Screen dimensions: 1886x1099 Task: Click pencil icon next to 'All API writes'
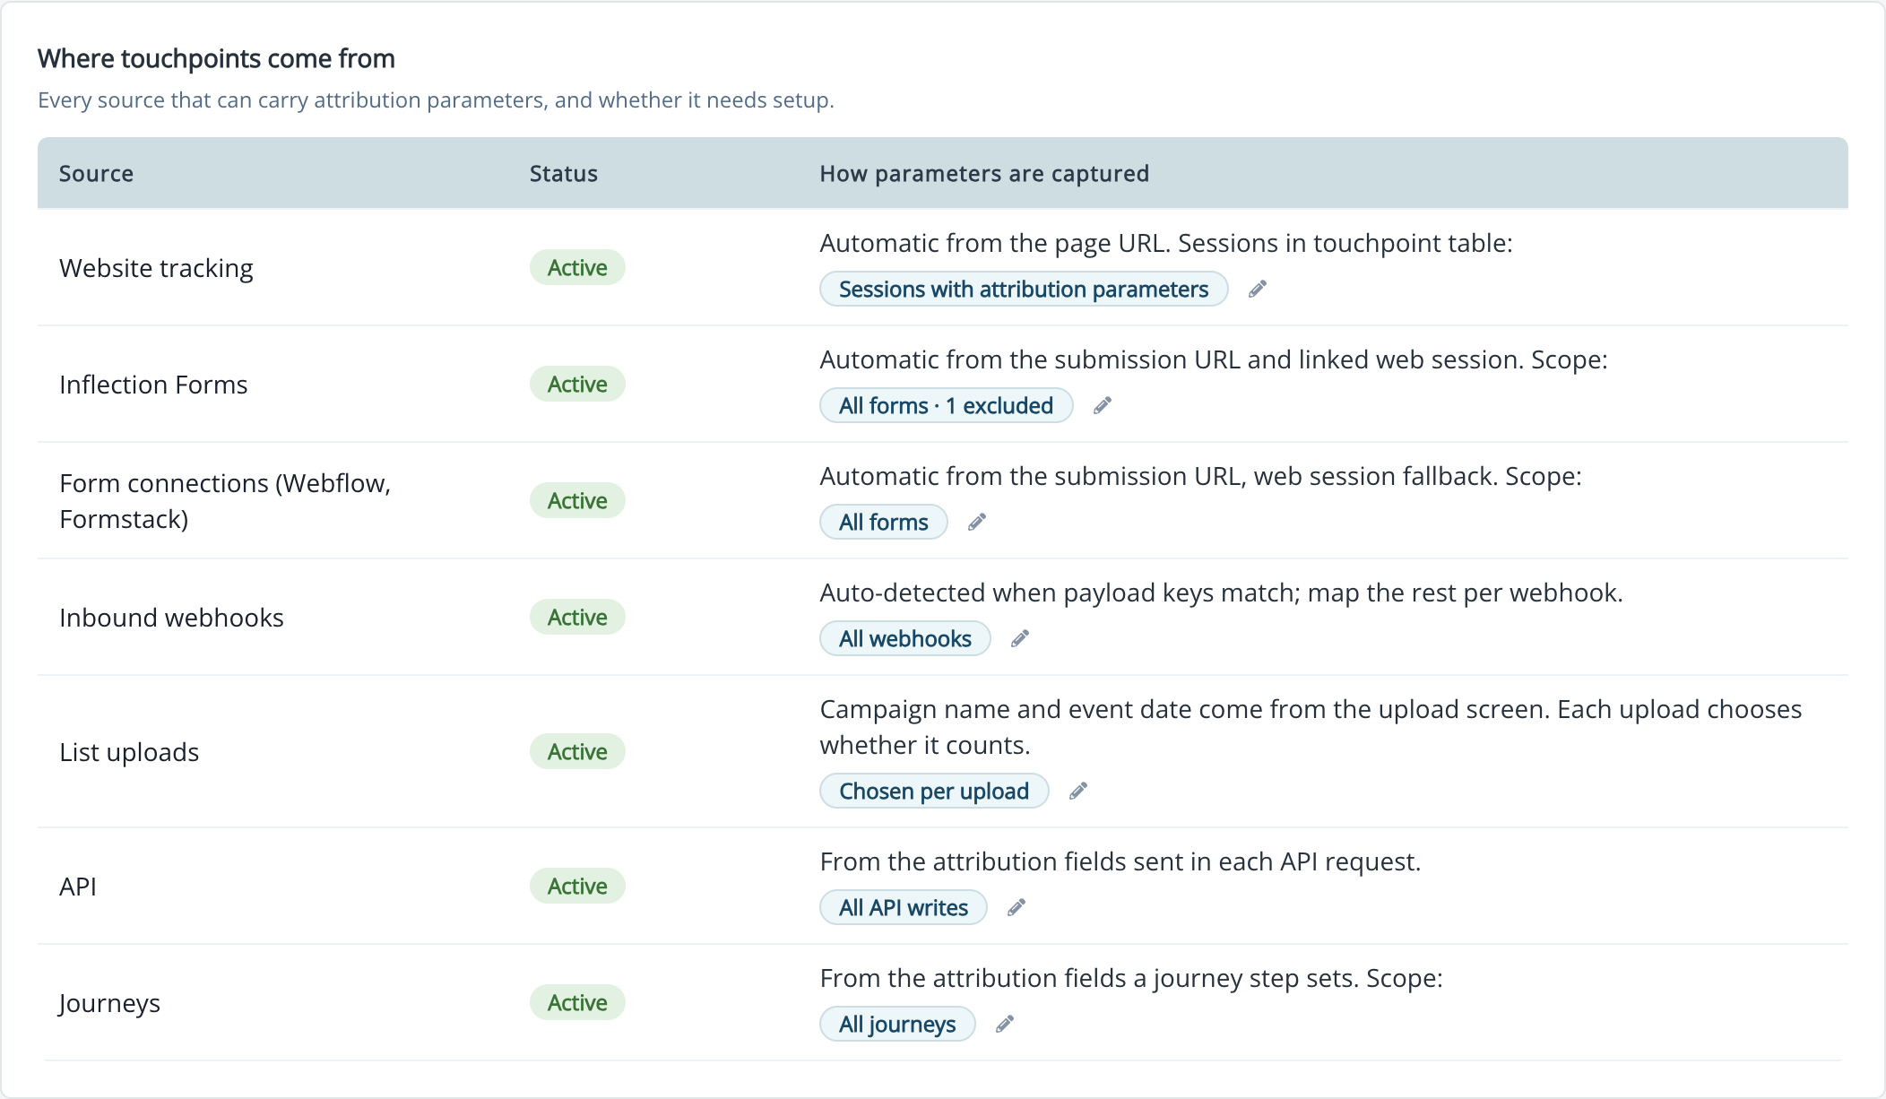pyautogui.click(x=1017, y=907)
